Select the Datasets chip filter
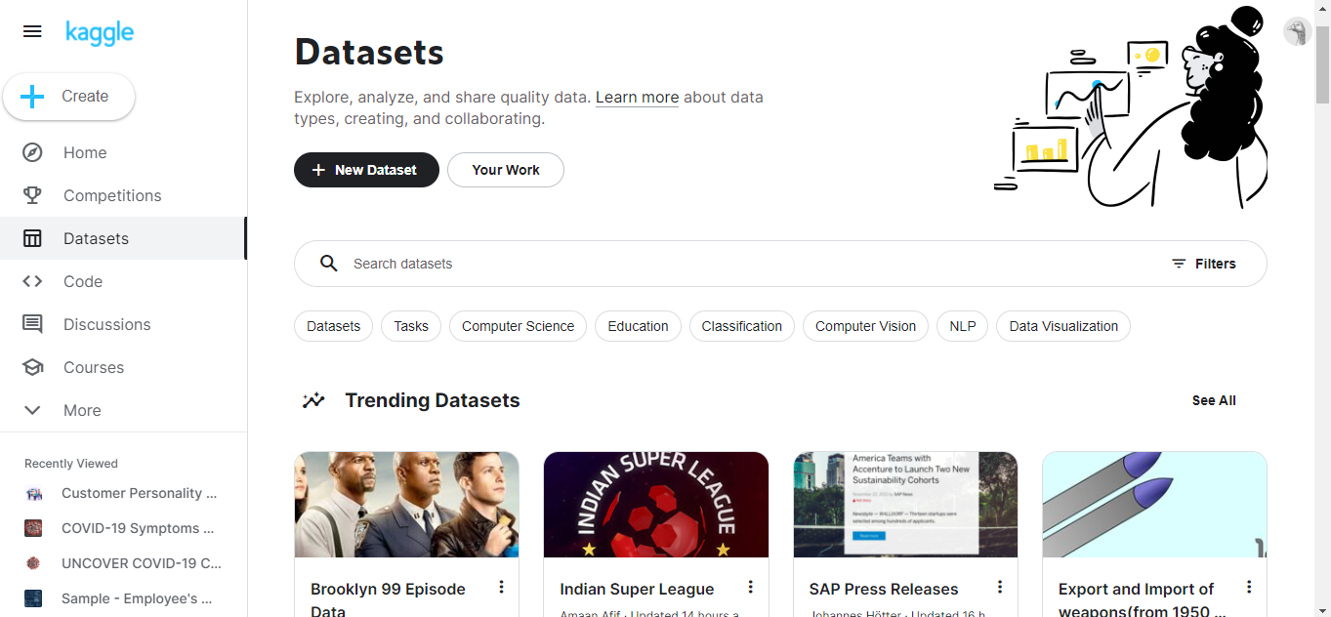 333,326
